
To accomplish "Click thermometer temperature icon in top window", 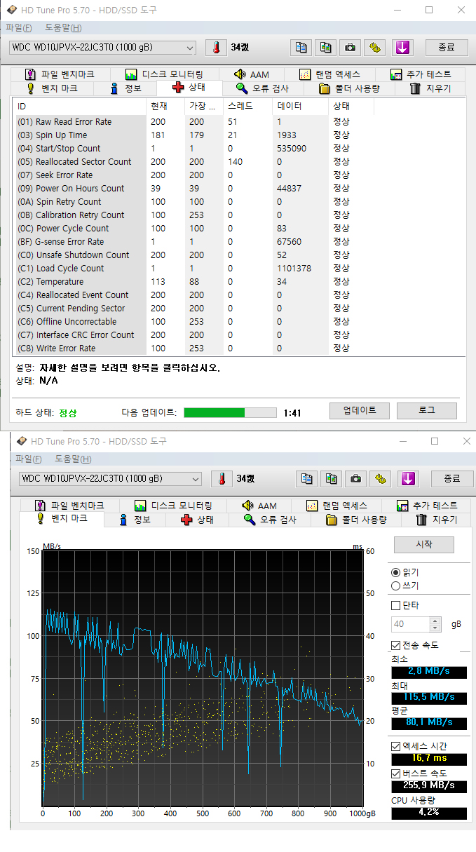I will [x=216, y=48].
